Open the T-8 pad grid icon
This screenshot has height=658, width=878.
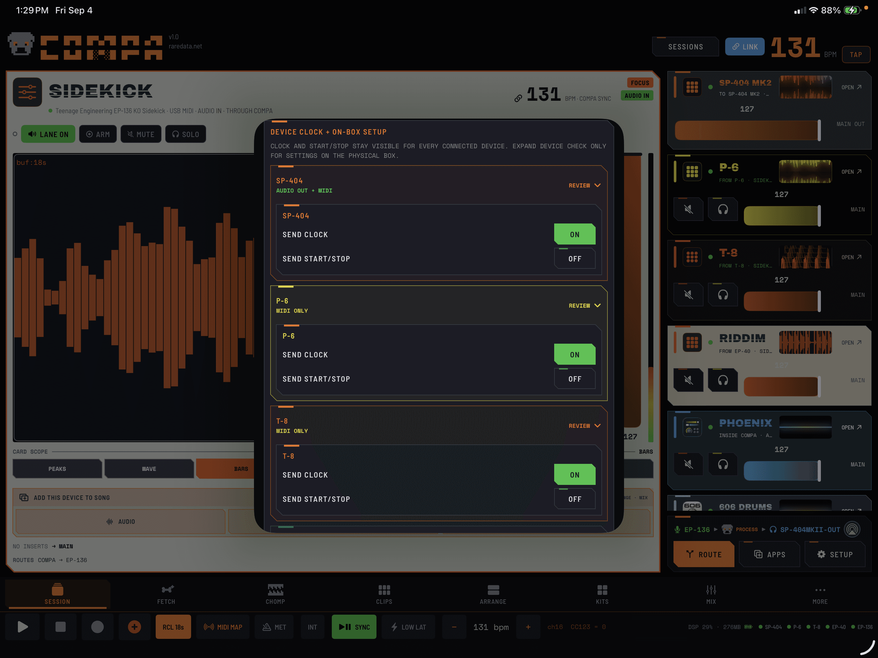pyautogui.click(x=692, y=257)
